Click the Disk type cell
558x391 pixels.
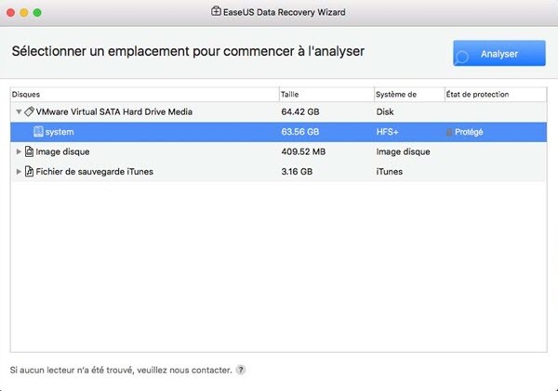pos(385,111)
